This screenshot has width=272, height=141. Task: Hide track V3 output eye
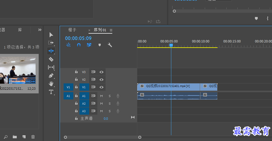[102, 72]
